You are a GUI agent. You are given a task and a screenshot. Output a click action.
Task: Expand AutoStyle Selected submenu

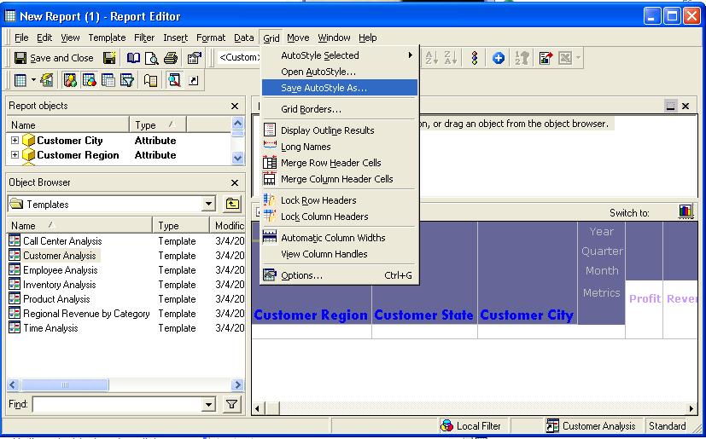coord(340,55)
